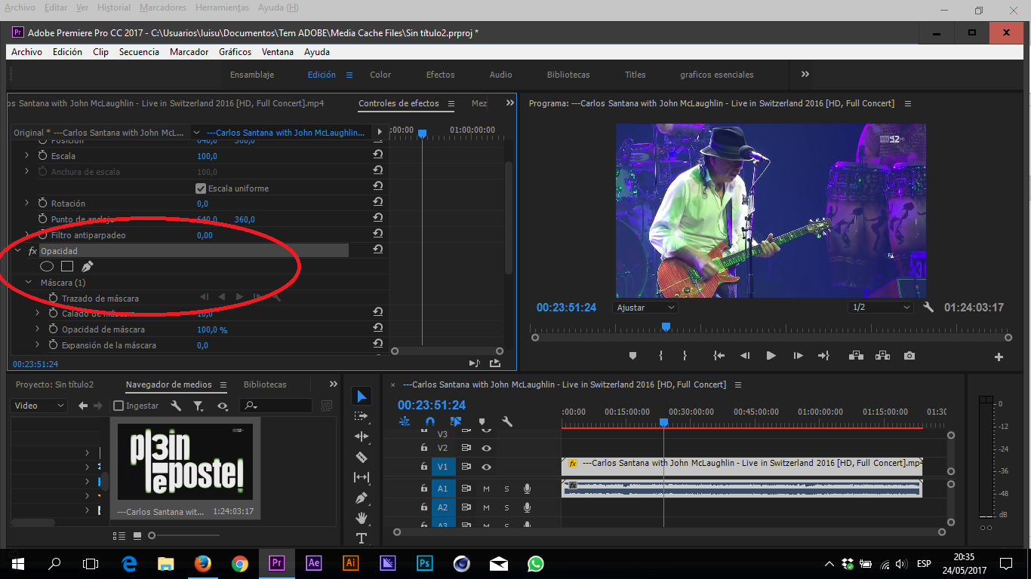Click the Program monitor playhead marker
The image size is (1031, 579).
click(x=666, y=326)
